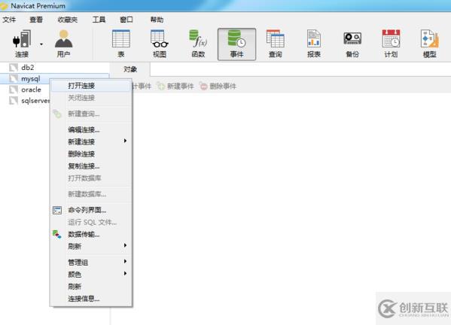
Task: Choose 新建数据库... in context menu
Action: coord(91,194)
